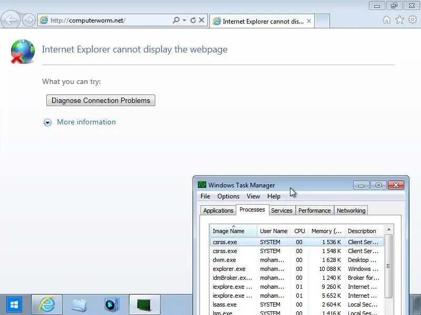Open the address bar dropdown arrow
The image size is (421, 315).
click(185, 20)
